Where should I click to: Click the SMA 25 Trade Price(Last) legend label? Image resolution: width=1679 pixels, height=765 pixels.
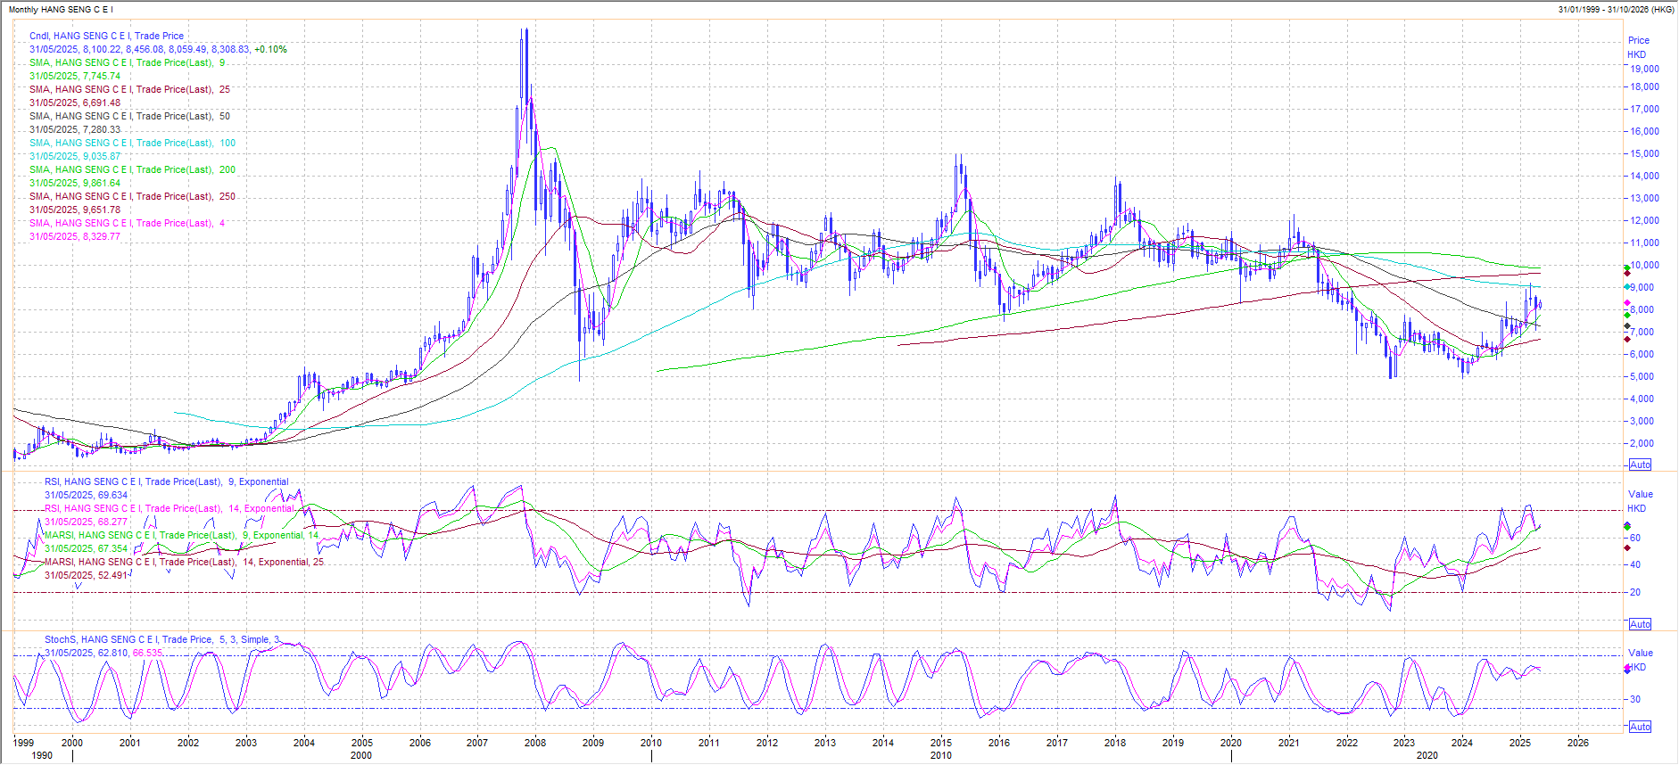(129, 90)
